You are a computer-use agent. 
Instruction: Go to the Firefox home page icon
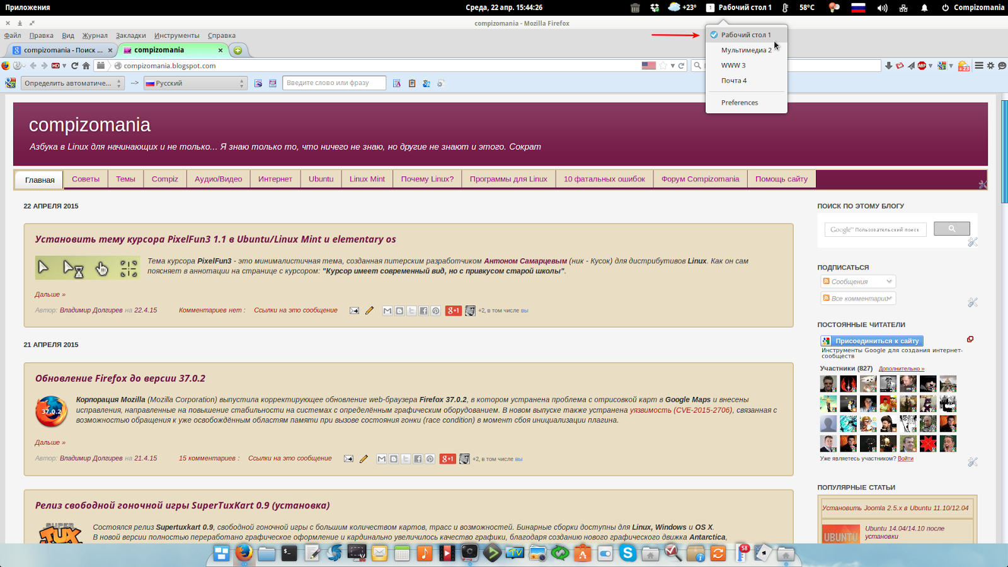coord(86,66)
